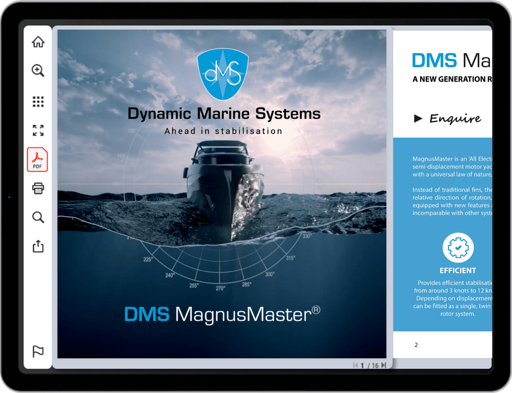The width and height of the screenshot is (512, 393).
Task: Click the Efficient gear checkmark icon
Action: [x=458, y=248]
